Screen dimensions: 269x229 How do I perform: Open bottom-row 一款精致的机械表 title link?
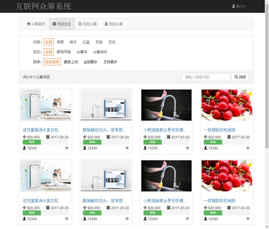tap(220, 201)
